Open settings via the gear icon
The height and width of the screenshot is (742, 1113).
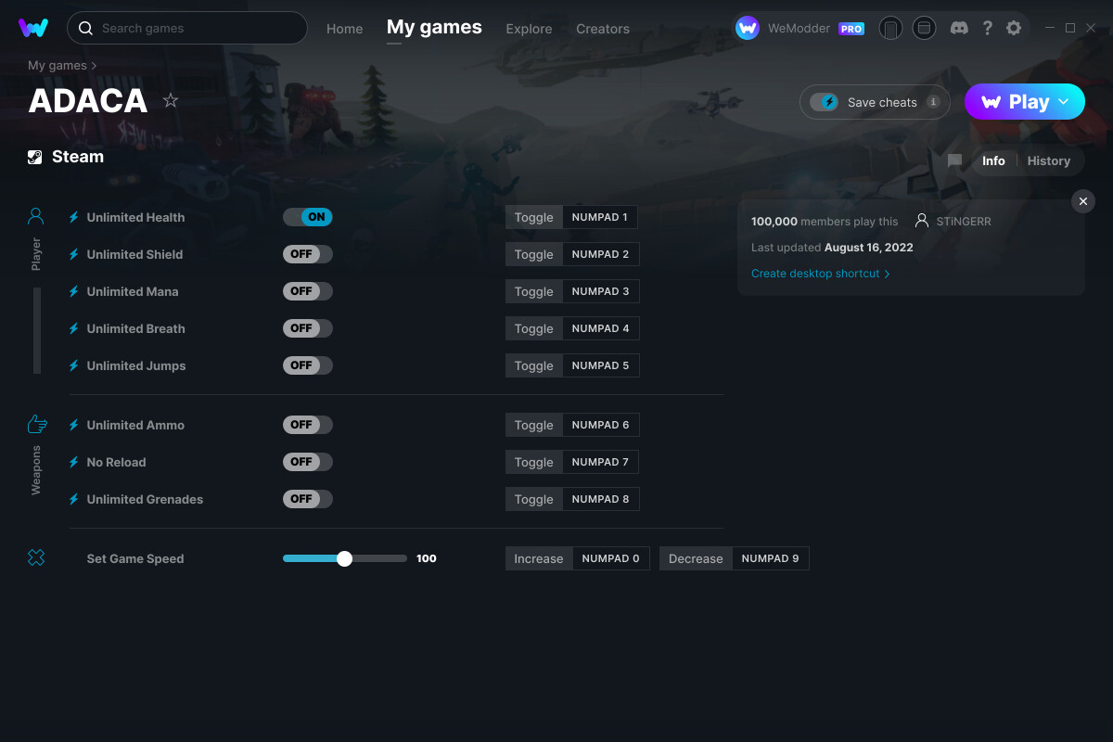pyautogui.click(x=1015, y=28)
